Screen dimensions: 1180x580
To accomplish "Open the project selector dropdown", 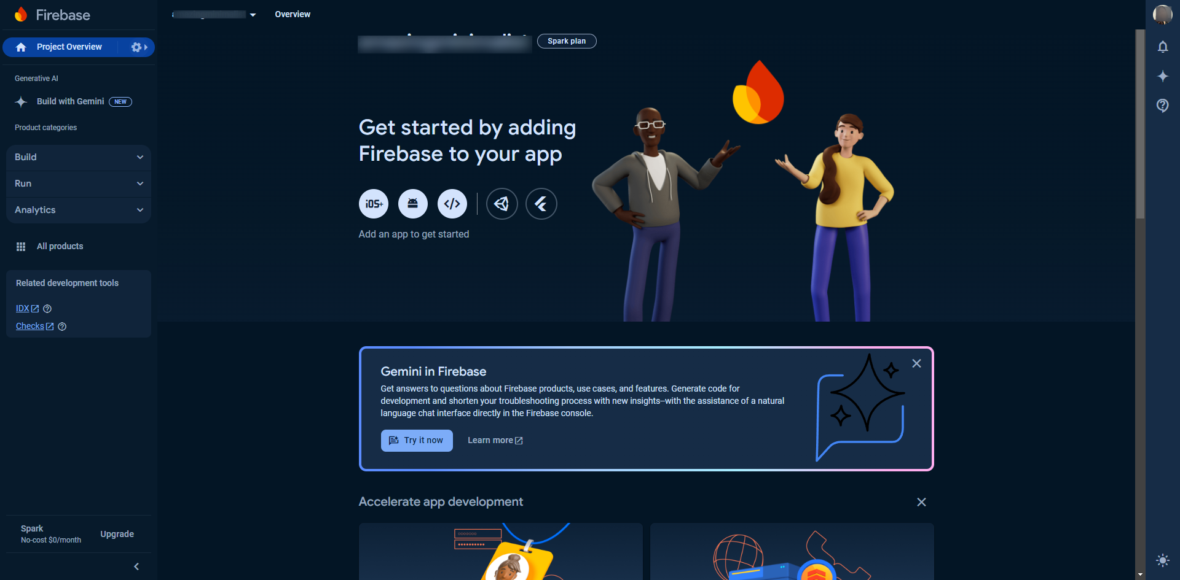I will pos(214,14).
